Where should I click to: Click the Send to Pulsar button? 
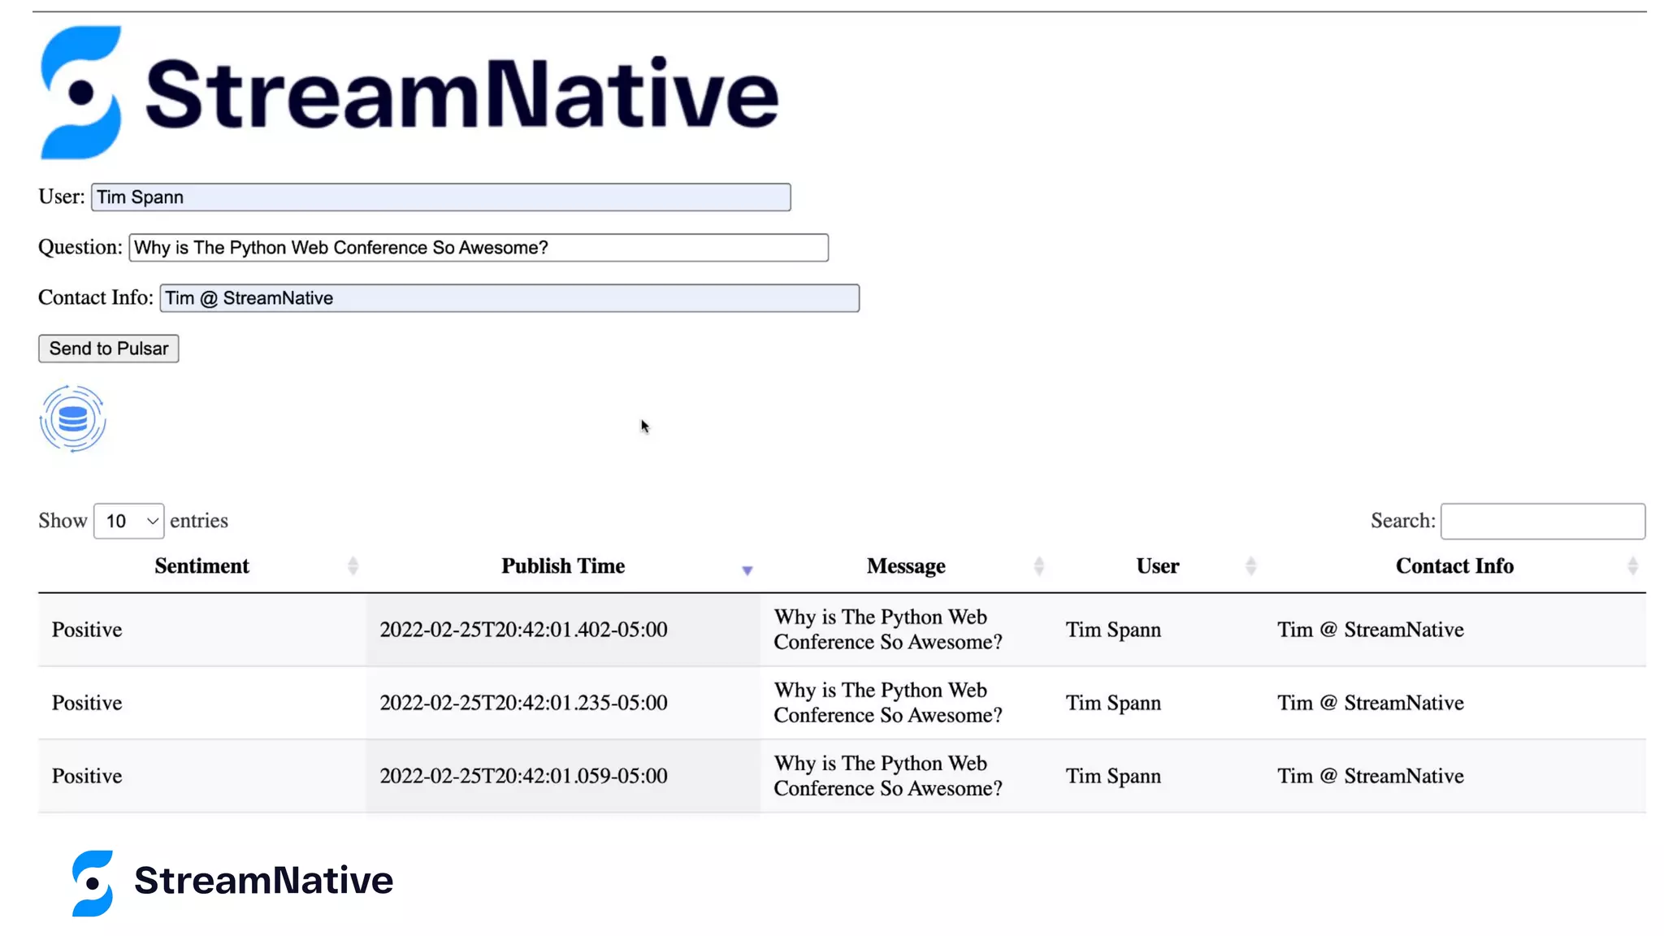click(109, 349)
